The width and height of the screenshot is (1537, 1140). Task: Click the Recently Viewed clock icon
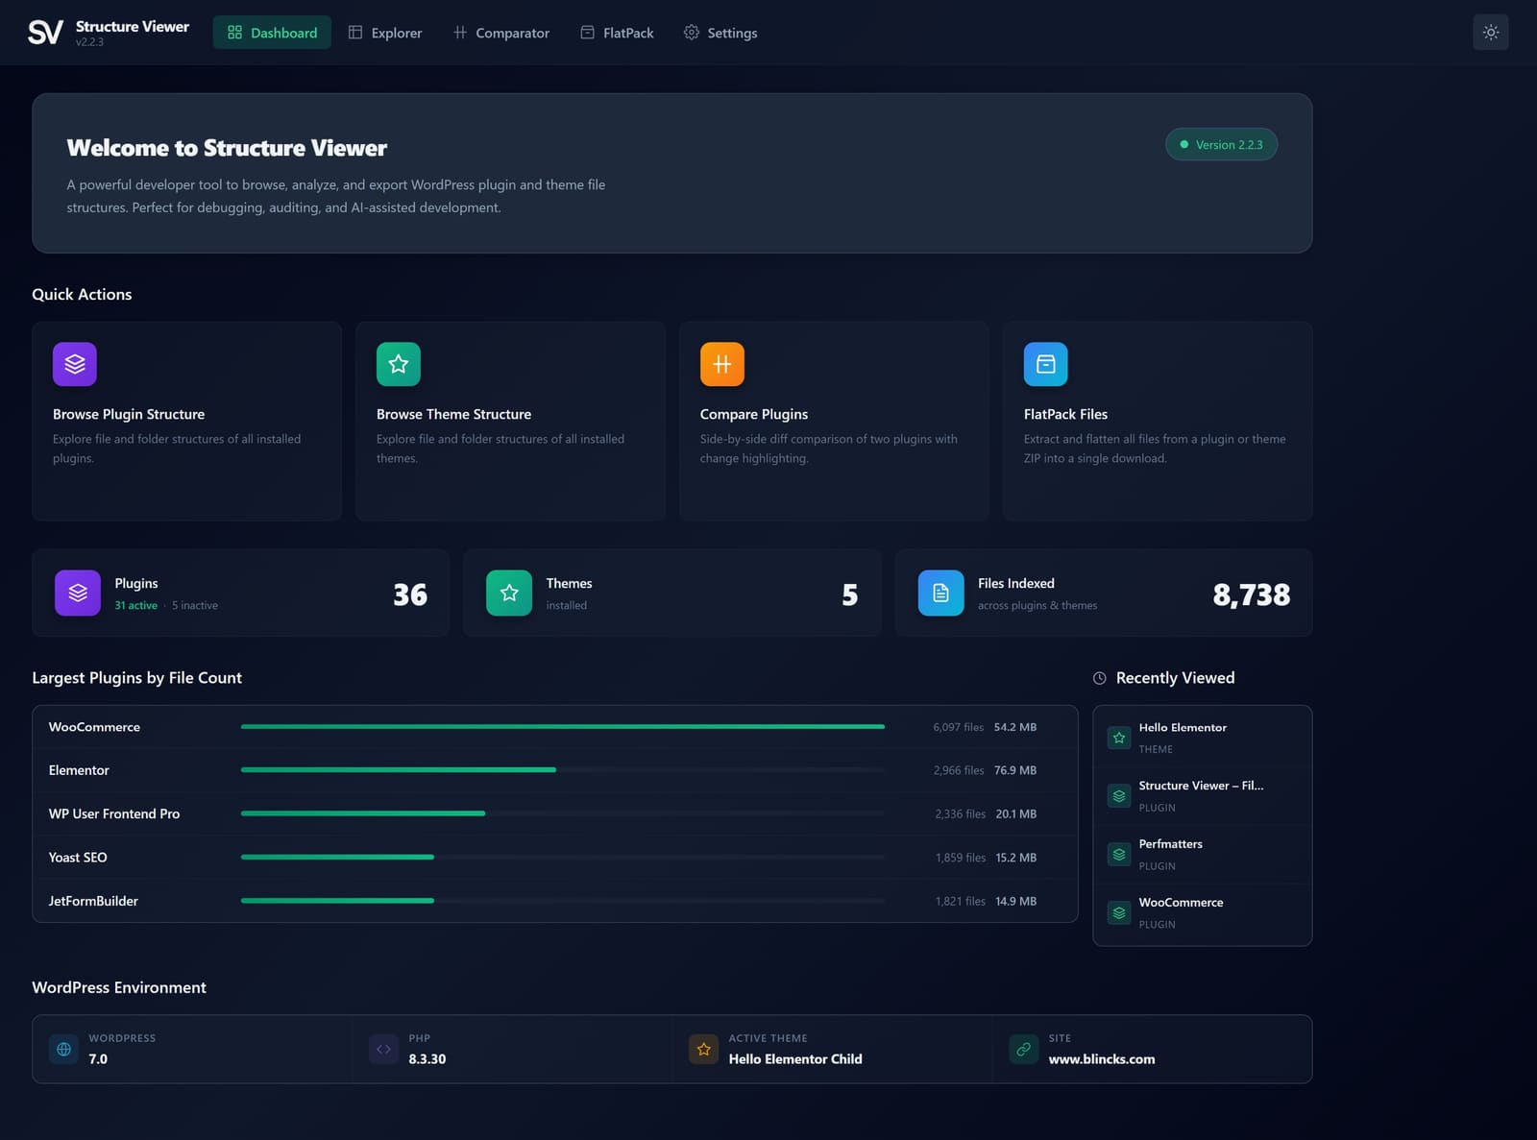click(1100, 678)
